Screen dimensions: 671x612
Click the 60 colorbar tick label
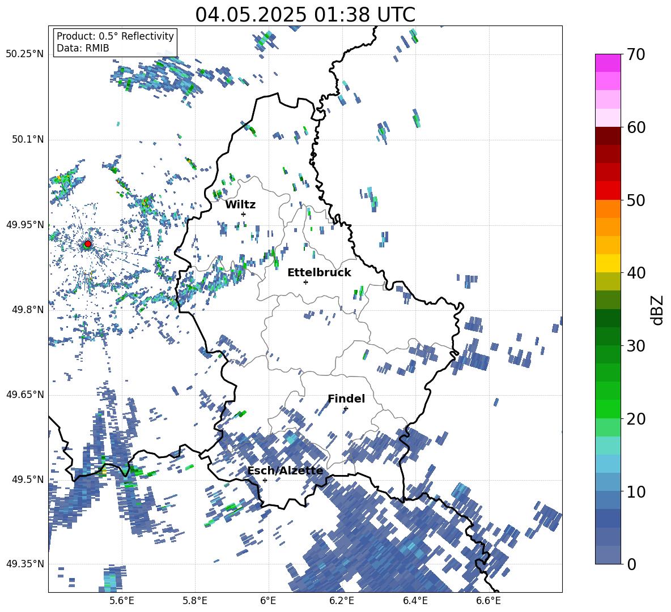[x=635, y=127]
